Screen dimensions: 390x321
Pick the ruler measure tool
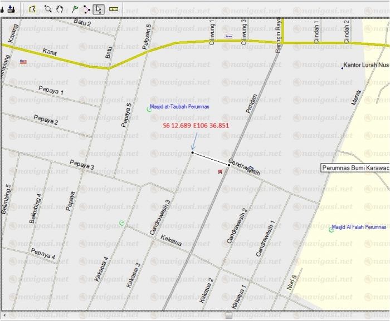pyautogui.click(x=114, y=9)
